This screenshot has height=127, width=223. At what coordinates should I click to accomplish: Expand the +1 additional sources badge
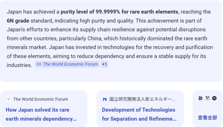pos(104,64)
